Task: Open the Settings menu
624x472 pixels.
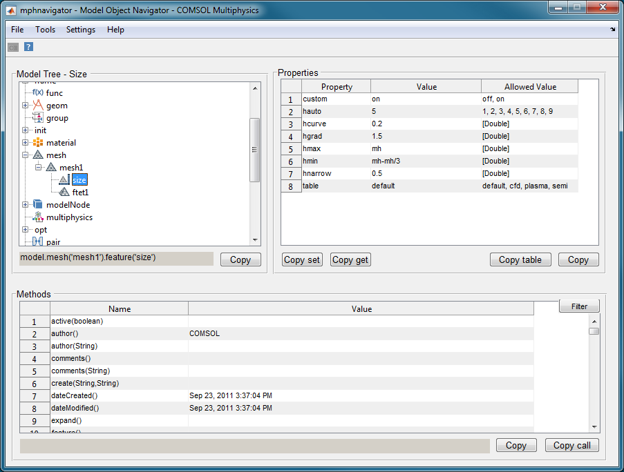Action: point(81,30)
